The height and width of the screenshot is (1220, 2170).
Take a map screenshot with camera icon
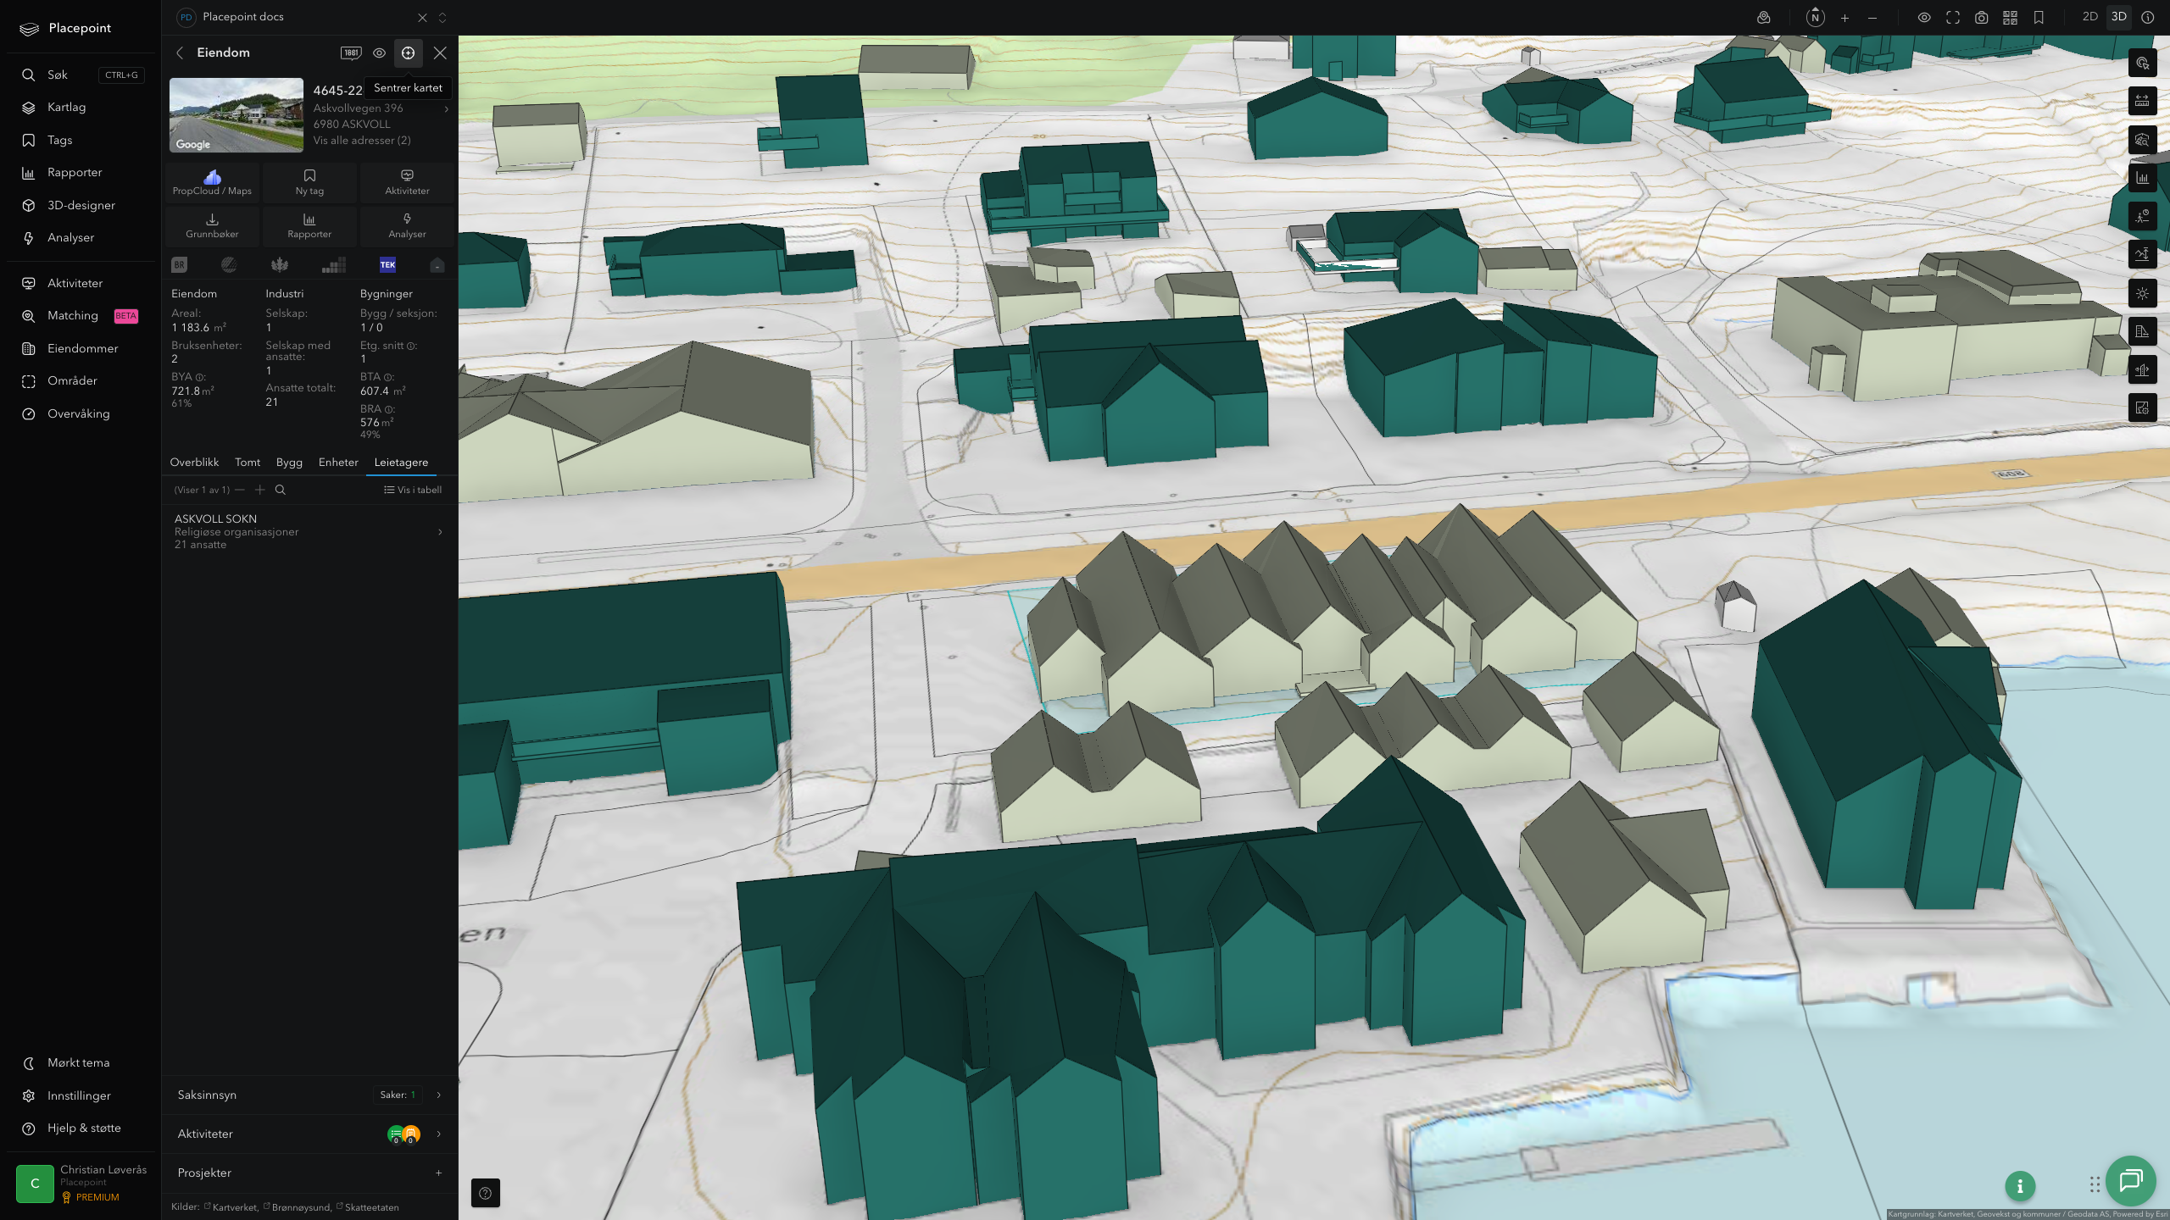(1982, 18)
